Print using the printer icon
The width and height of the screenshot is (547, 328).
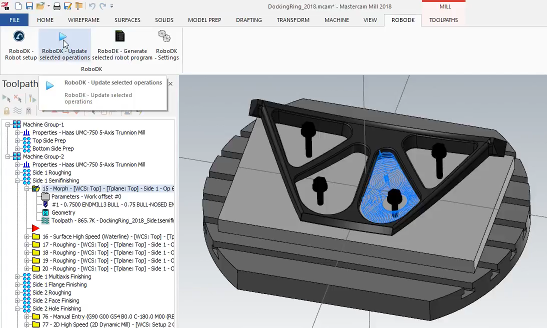[57, 6]
